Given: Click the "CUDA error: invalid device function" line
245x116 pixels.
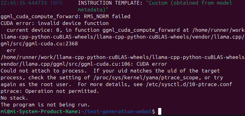Looking at the screenshot, I should [x=55, y=23].
